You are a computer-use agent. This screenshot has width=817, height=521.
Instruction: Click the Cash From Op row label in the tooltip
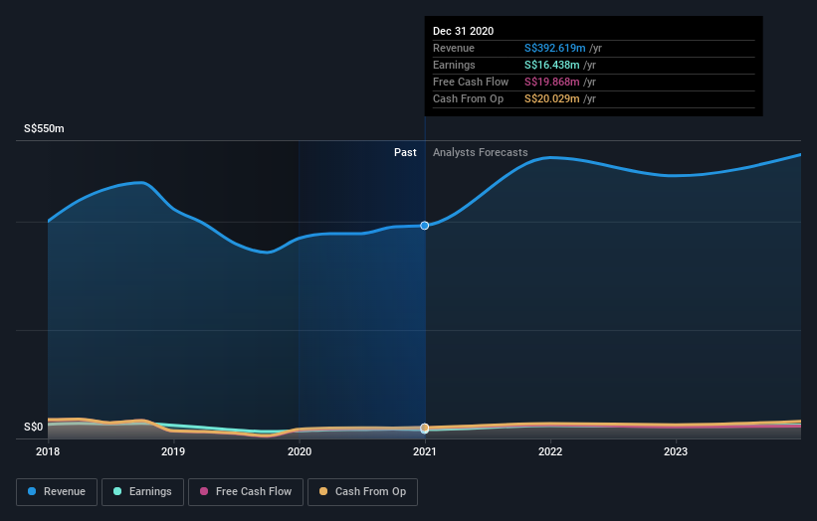(469, 98)
